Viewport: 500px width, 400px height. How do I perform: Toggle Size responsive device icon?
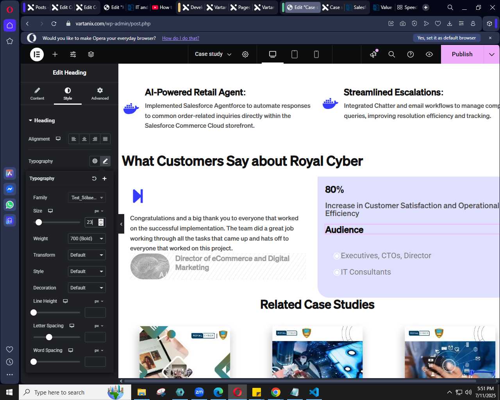click(x=50, y=211)
